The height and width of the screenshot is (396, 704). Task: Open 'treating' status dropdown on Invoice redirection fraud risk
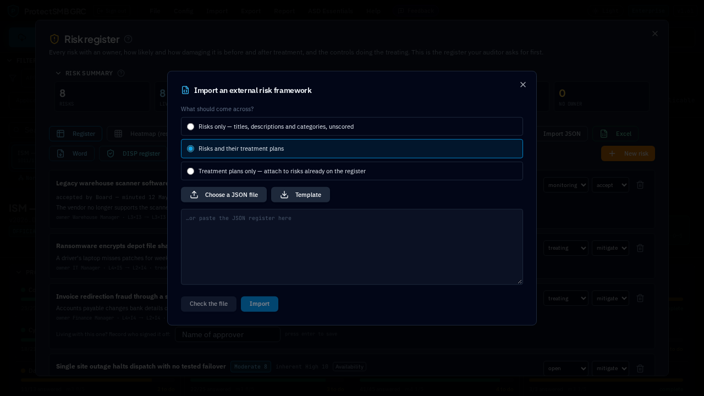coord(566,298)
